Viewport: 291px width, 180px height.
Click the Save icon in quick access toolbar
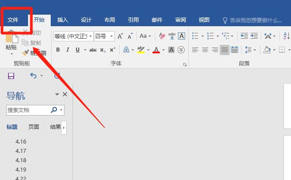(x=11, y=76)
